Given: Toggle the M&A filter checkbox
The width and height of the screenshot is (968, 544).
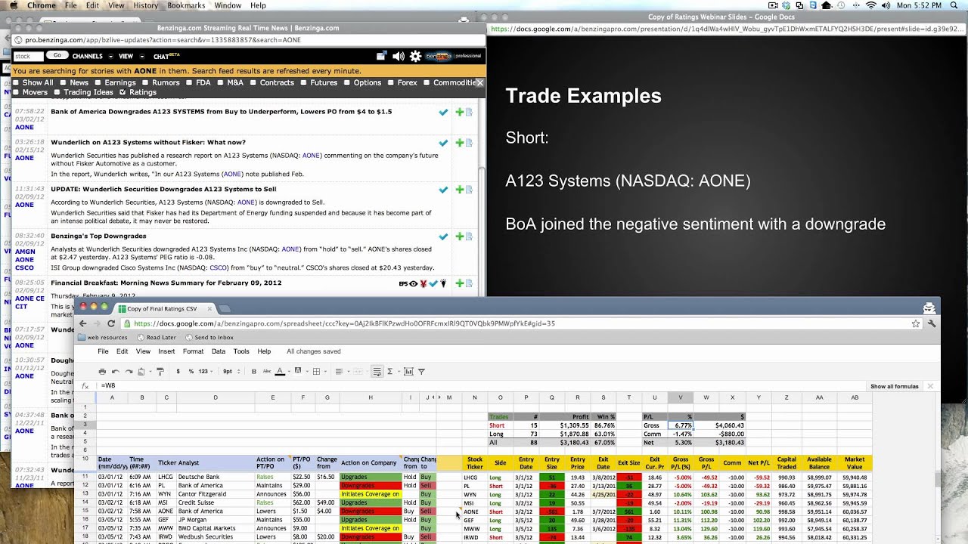Looking at the screenshot, I should point(221,83).
